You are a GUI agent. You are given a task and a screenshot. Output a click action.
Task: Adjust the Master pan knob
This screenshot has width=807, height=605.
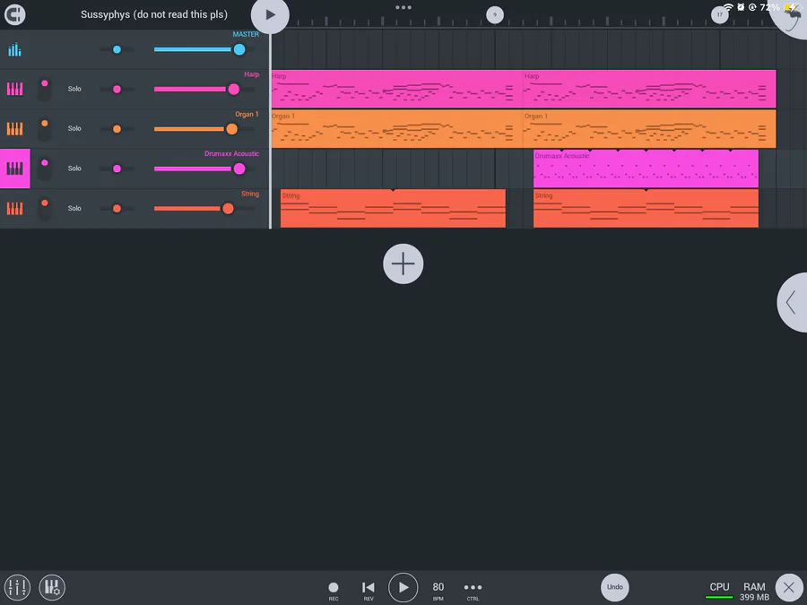point(117,49)
